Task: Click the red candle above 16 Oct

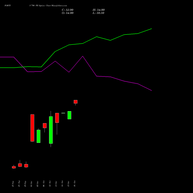Action: pos(76,102)
